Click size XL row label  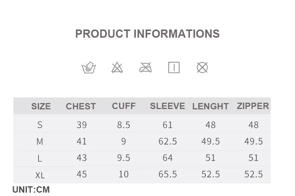point(40,175)
